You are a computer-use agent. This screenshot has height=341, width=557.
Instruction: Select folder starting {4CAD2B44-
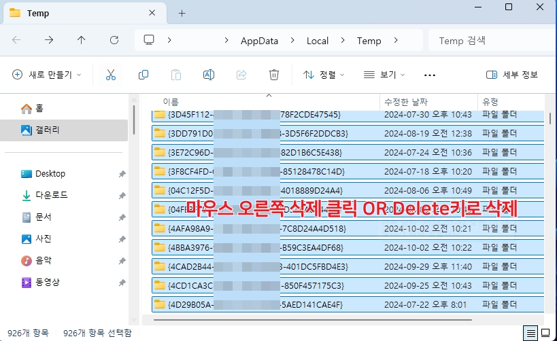coord(348,266)
